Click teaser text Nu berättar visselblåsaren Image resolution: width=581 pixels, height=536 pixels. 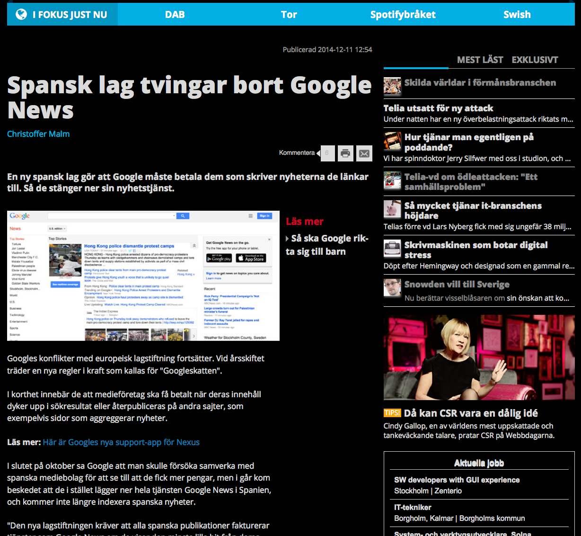tap(487, 298)
